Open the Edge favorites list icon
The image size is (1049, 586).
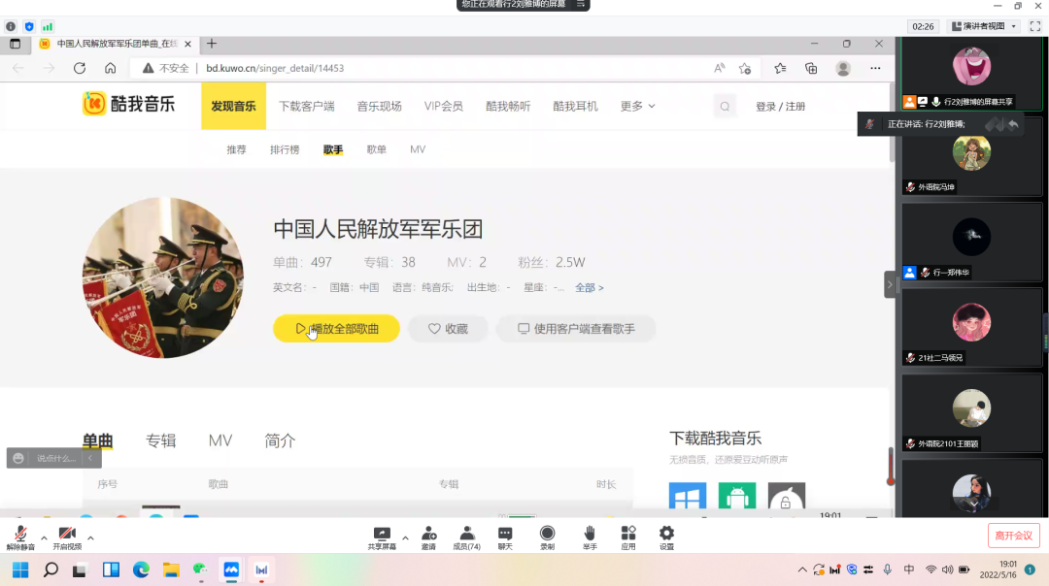[x=780, y=68]
